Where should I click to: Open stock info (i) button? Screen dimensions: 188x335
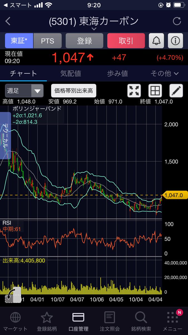coord(175,41)
